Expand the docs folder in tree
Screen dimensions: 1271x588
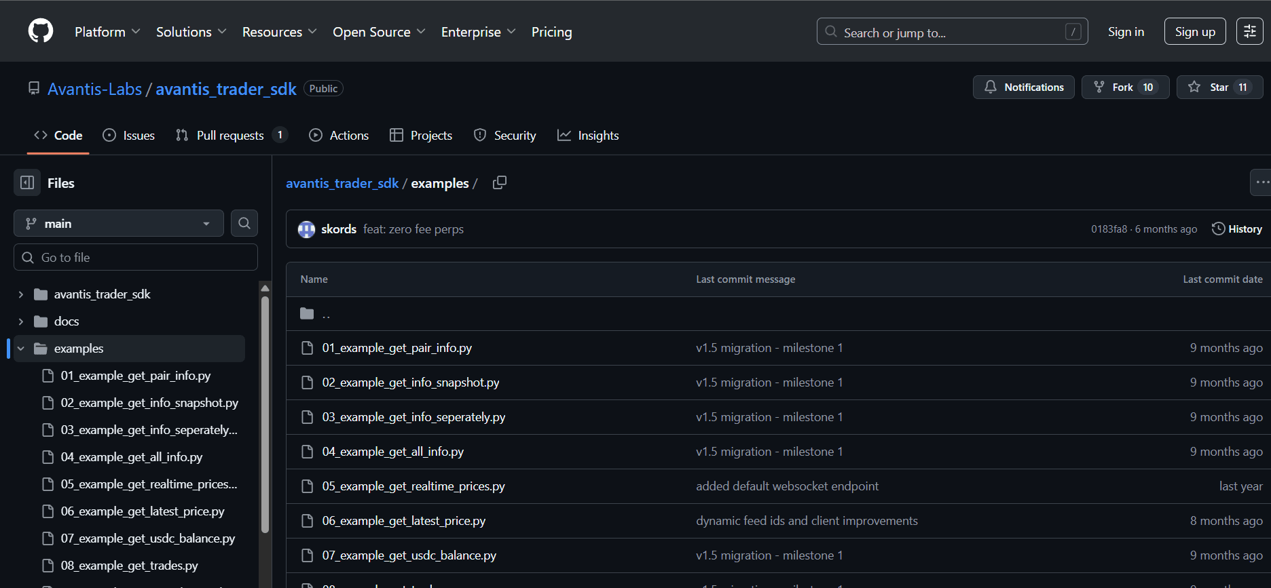click(21, 321)
